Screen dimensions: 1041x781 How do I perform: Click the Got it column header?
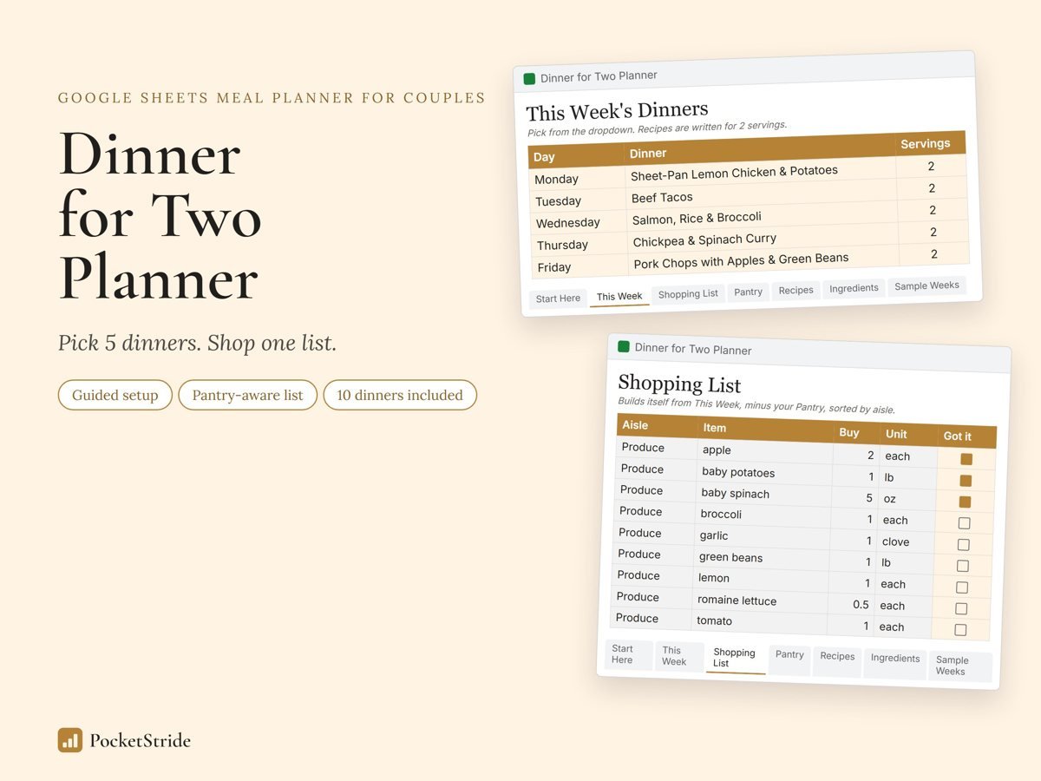[x=966, y=437]
